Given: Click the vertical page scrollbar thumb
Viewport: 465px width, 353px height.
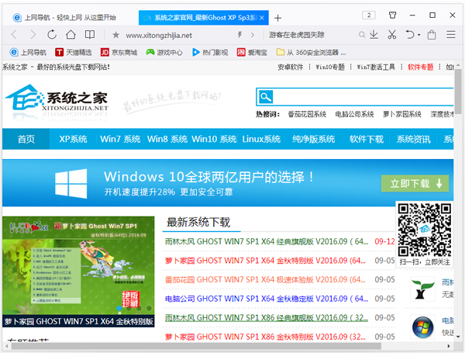Looking at the screenshot, I should [458, 92].
